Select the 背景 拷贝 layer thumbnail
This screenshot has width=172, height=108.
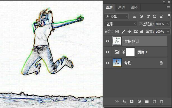click(117, 41)
